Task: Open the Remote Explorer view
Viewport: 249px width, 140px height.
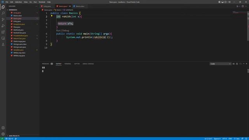Action: coord(3,38)
